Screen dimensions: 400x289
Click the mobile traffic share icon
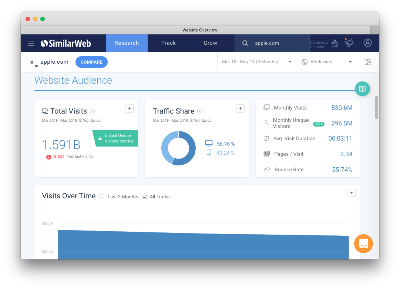click(209, 152)
